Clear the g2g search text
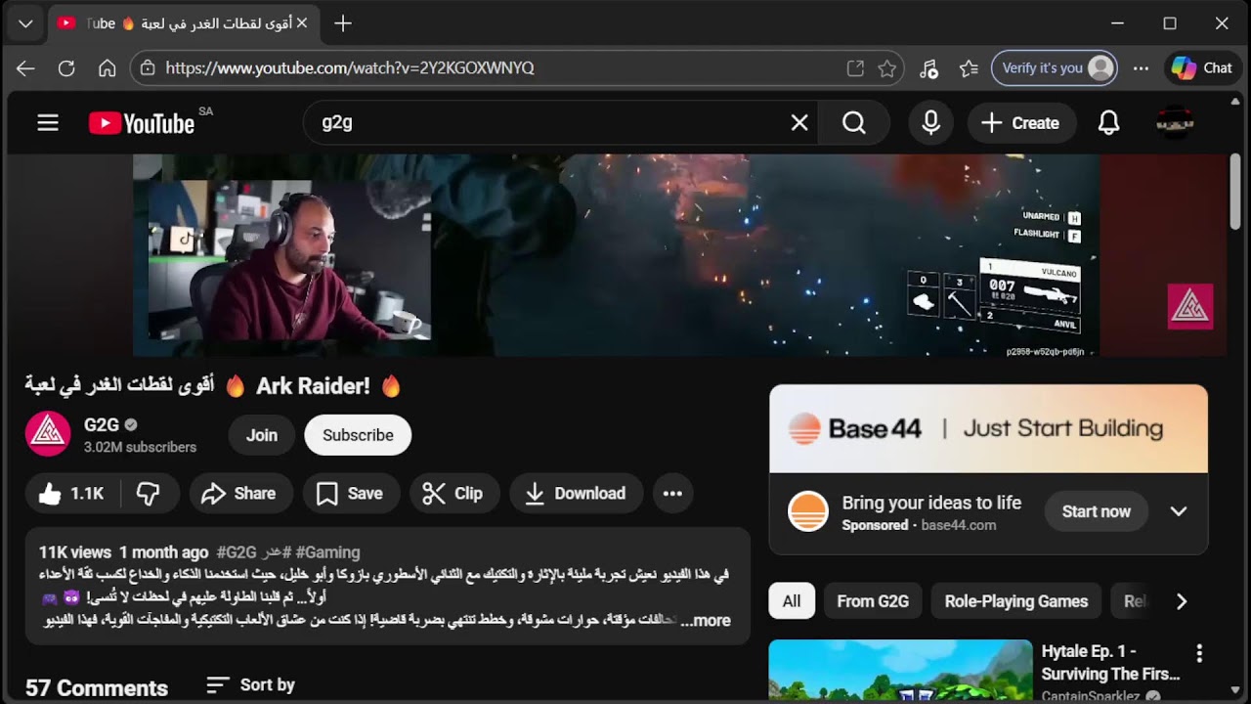The width and height of the screenshot is (1251, 704). coord(799,123)
